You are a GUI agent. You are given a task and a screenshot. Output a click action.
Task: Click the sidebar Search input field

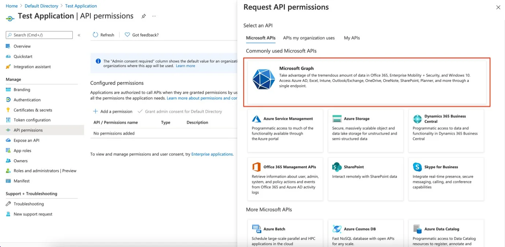click(x=39, y=35)
